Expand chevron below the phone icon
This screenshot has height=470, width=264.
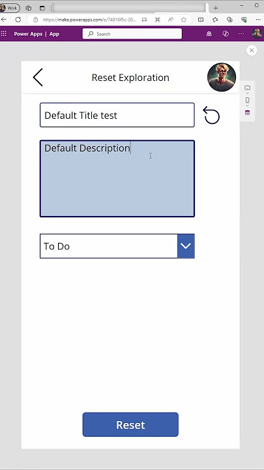247,106
